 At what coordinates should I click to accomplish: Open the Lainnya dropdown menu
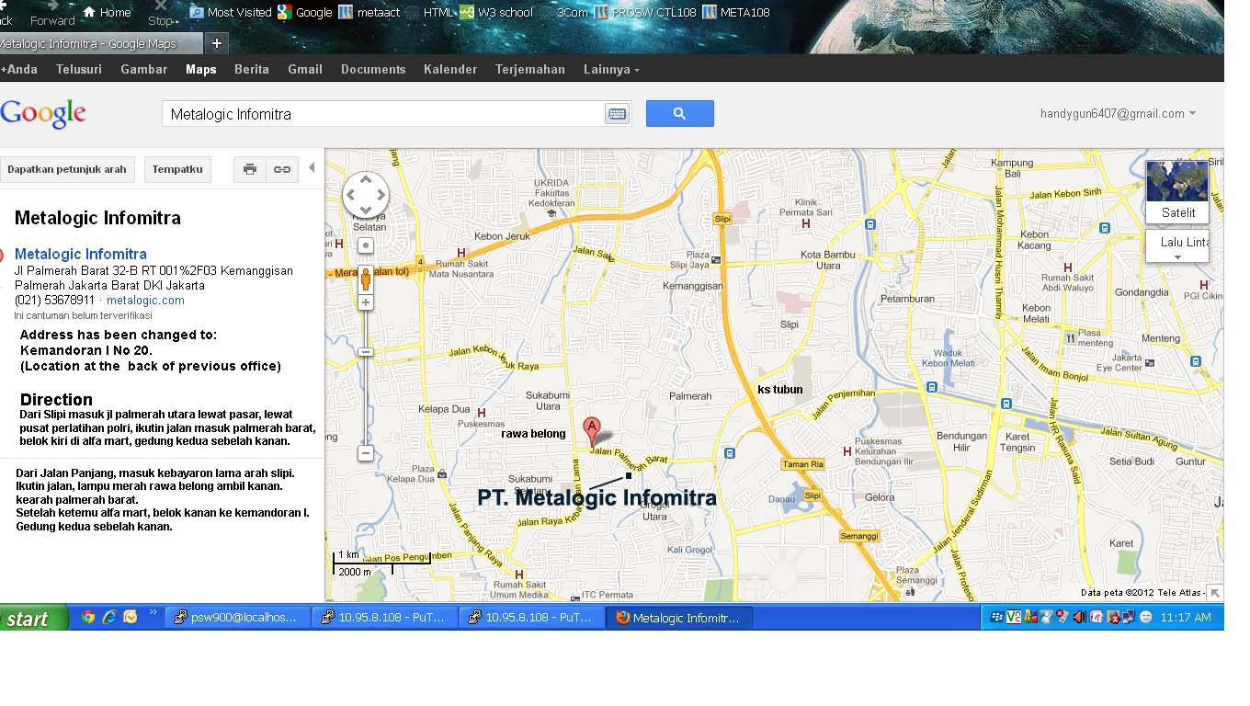point(611,69)
